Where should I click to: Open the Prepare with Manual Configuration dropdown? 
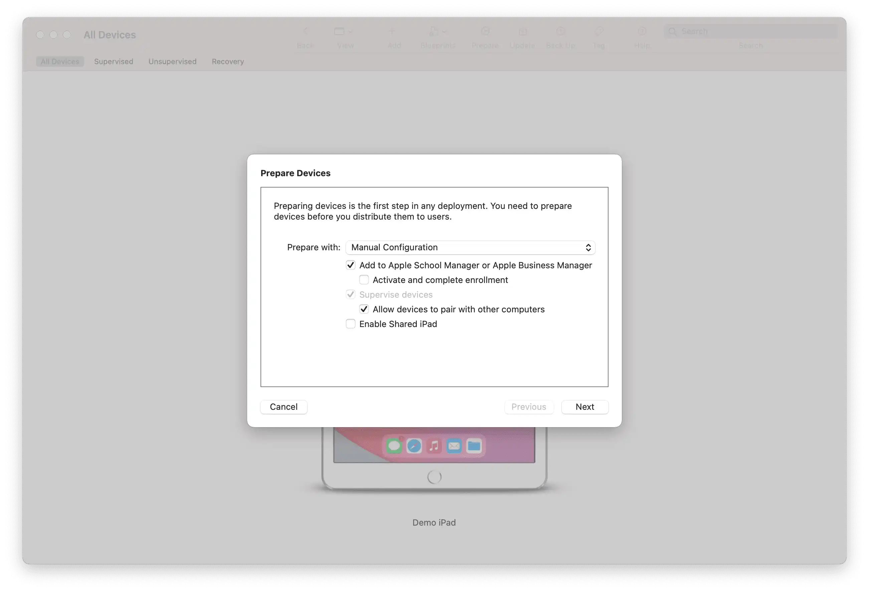click(x=470, y=247)
